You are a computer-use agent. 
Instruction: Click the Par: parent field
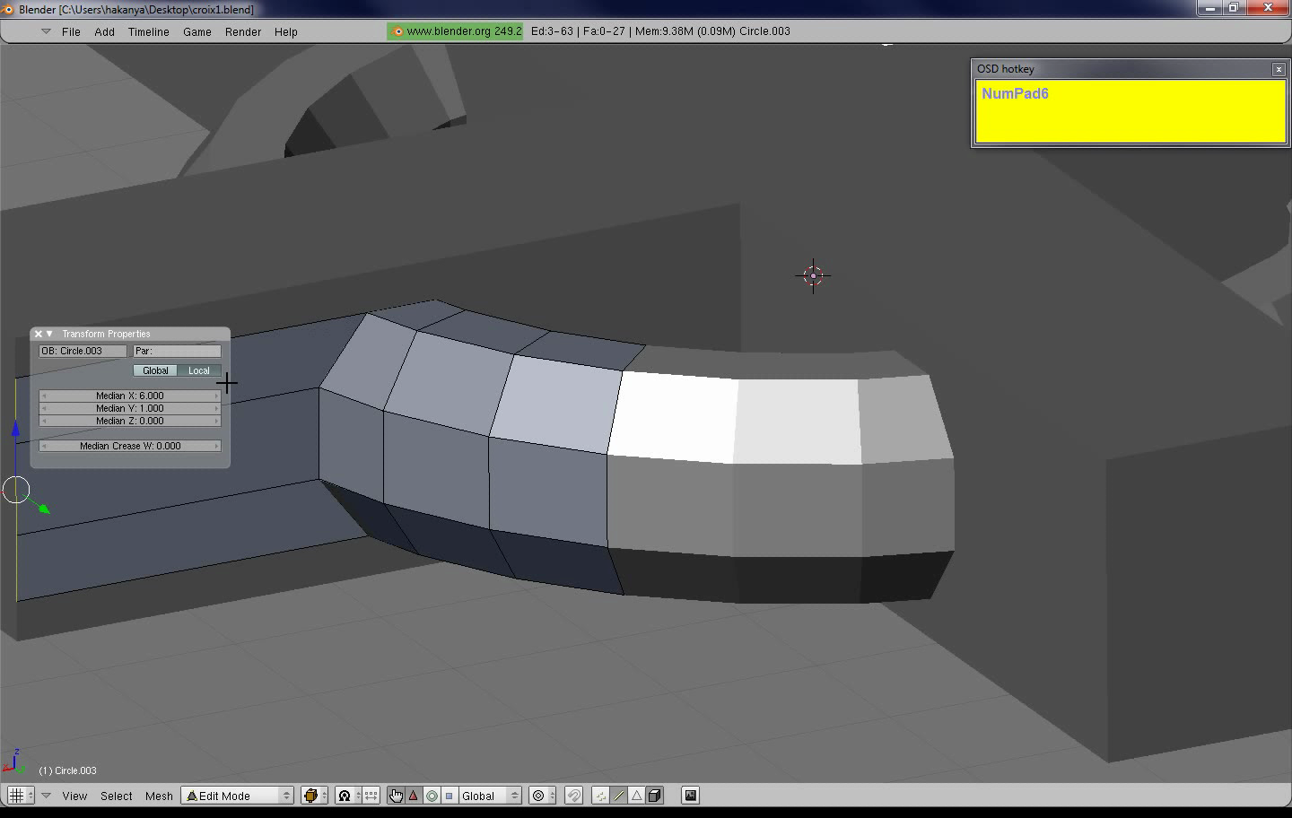tap(177, 351)
